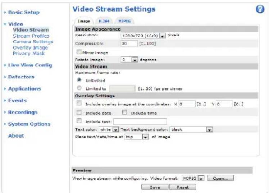The image size is (269, 193).
Task: Open Video Stream in the sidebar
Action: [x=31, y=30]
